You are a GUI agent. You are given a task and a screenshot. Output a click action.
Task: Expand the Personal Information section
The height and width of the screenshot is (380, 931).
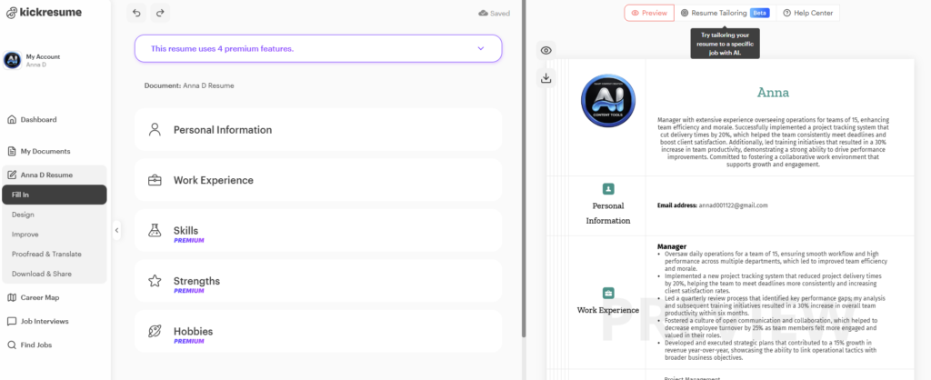317,130
